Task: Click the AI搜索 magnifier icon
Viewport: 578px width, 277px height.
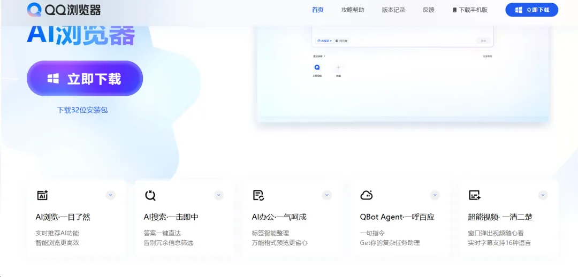Action: pyautogui.click(x=150, y=195)
